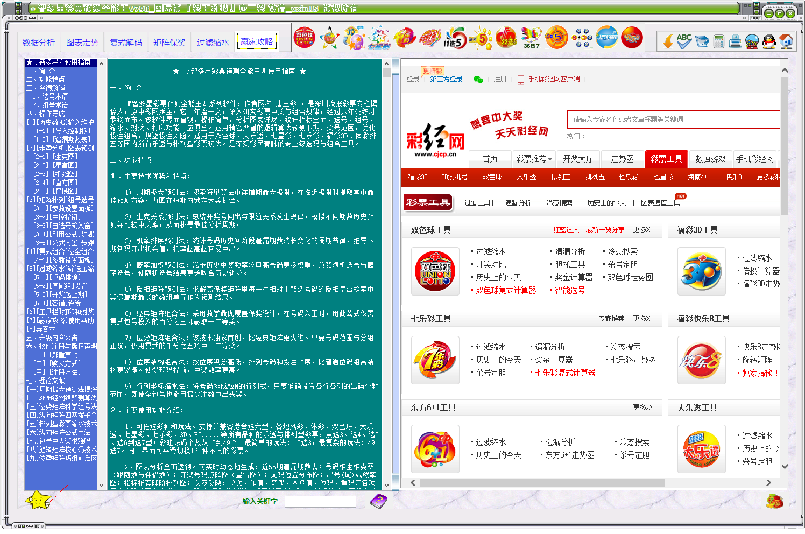This screenshot has height=534, width=805.
Task: Click the red 快乐8 toolbar icon
Action: tap(632, 38)
